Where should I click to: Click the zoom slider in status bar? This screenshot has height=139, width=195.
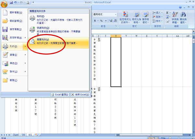click(179, 138)
